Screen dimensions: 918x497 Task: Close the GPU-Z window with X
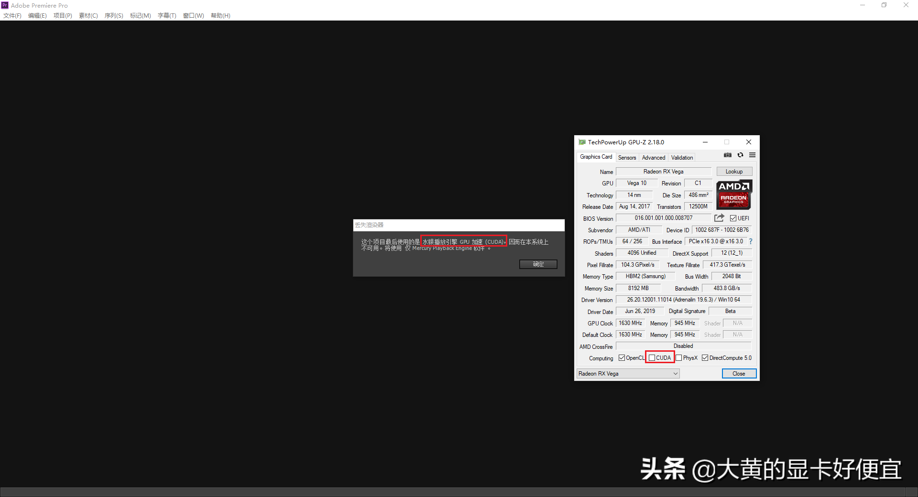(749, 142)
